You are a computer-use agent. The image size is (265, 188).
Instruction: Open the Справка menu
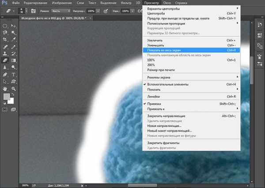(x=181, y=3)
